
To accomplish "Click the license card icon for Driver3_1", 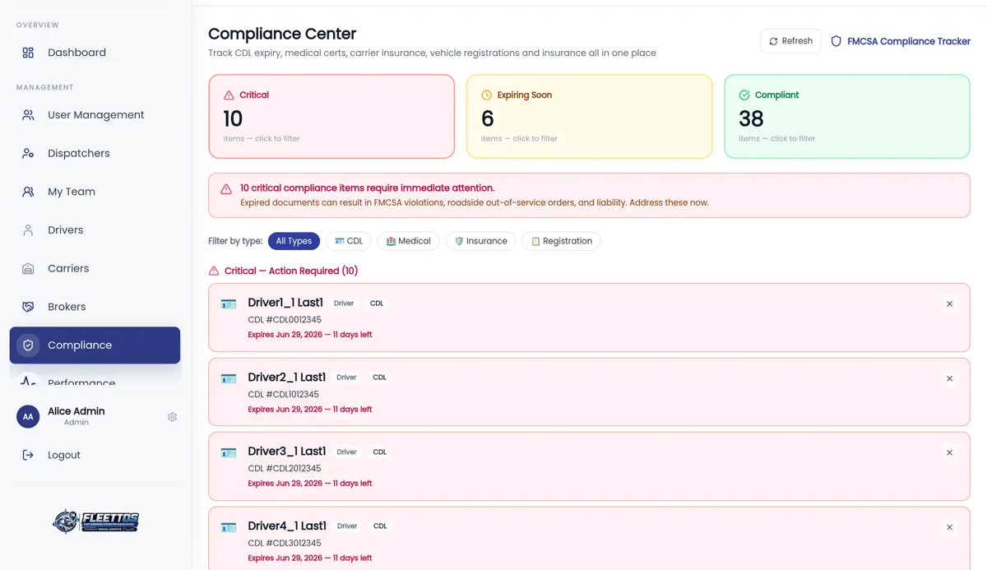I will pos(229,452).
